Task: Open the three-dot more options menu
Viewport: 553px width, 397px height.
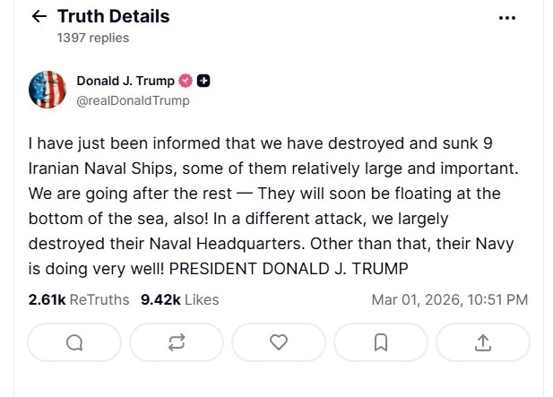Action: point(507,18)
